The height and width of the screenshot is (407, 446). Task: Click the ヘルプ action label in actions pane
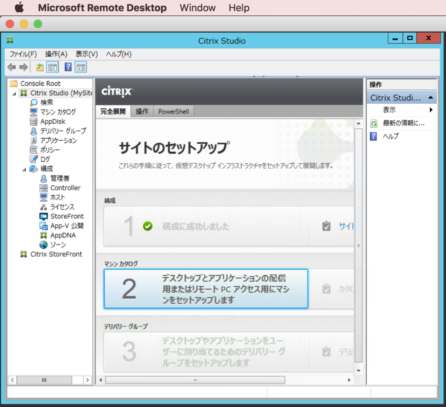391,136
